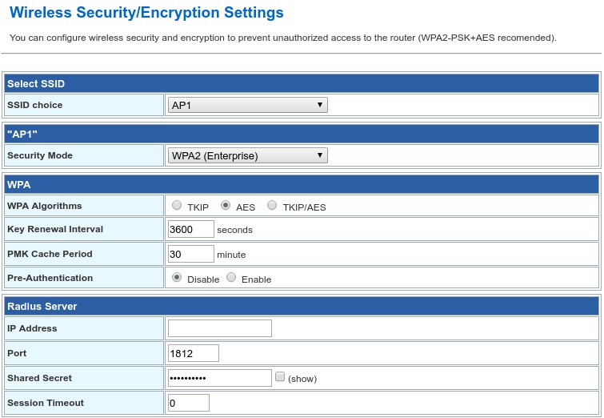Select the AES radio button
The height and width of the screenshot is (418, 604).
pyautogui.click(x=226, y=205)
